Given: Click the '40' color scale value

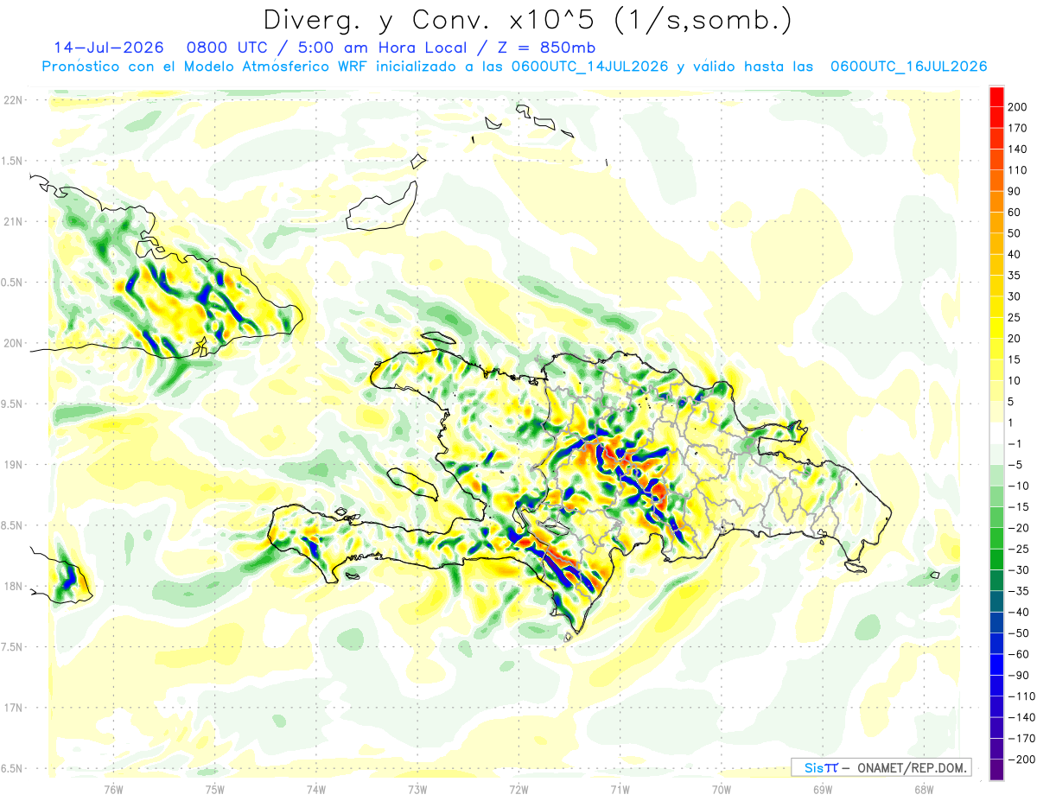Looking at the screenshot, I should pos(1015,254).
